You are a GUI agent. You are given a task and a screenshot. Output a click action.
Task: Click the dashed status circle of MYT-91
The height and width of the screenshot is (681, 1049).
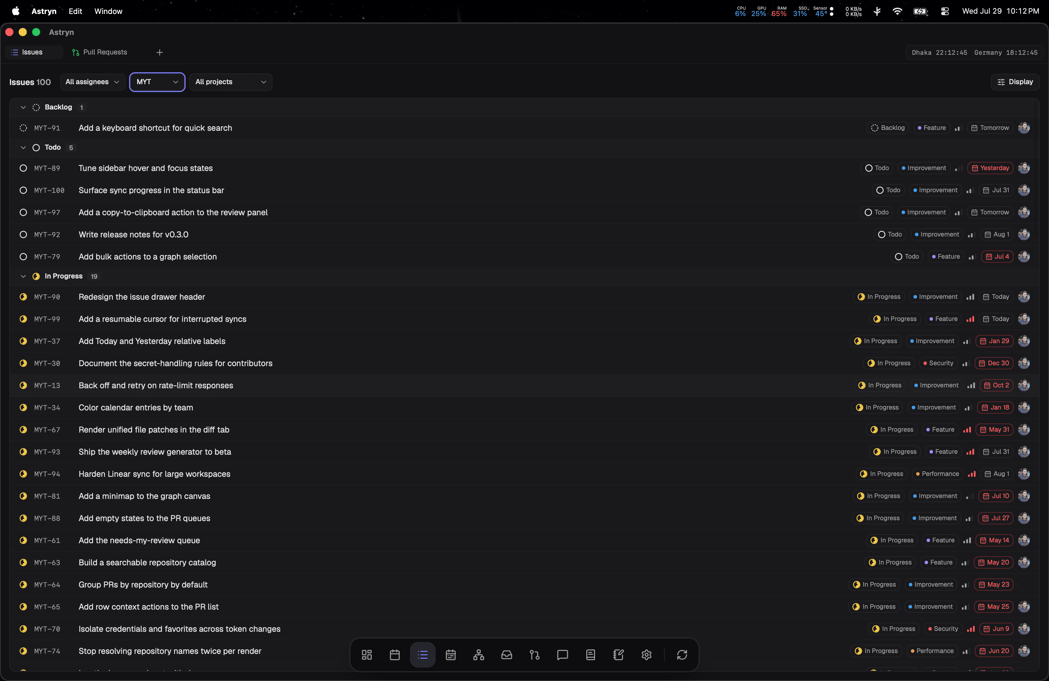pyautogui.click(x=23, y=128)
